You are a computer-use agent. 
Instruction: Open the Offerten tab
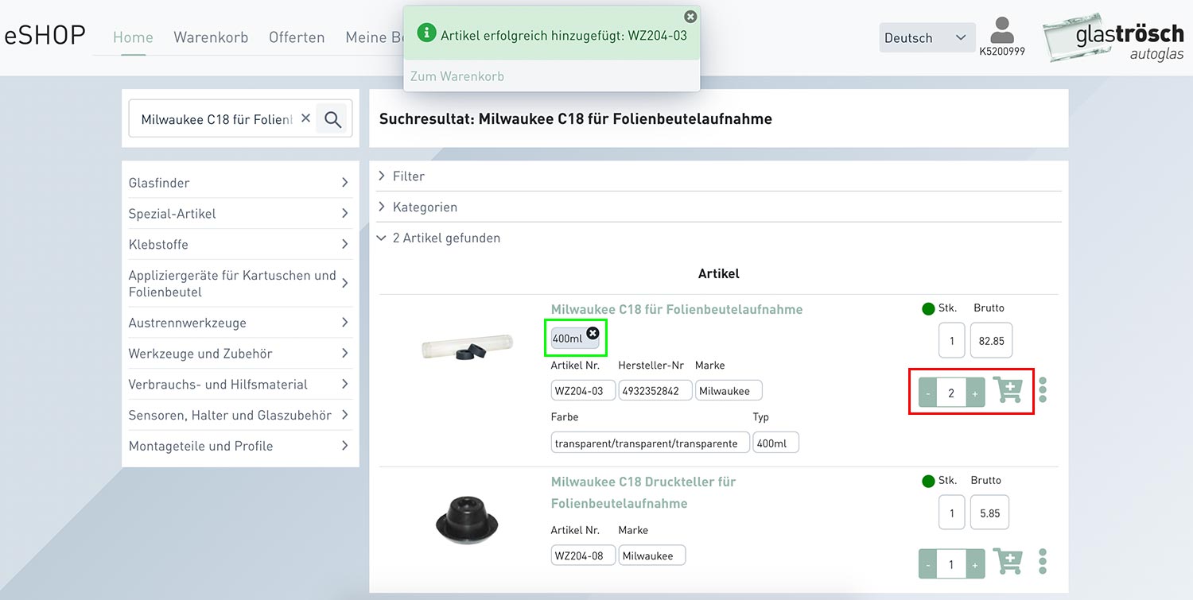coord(297,37)
